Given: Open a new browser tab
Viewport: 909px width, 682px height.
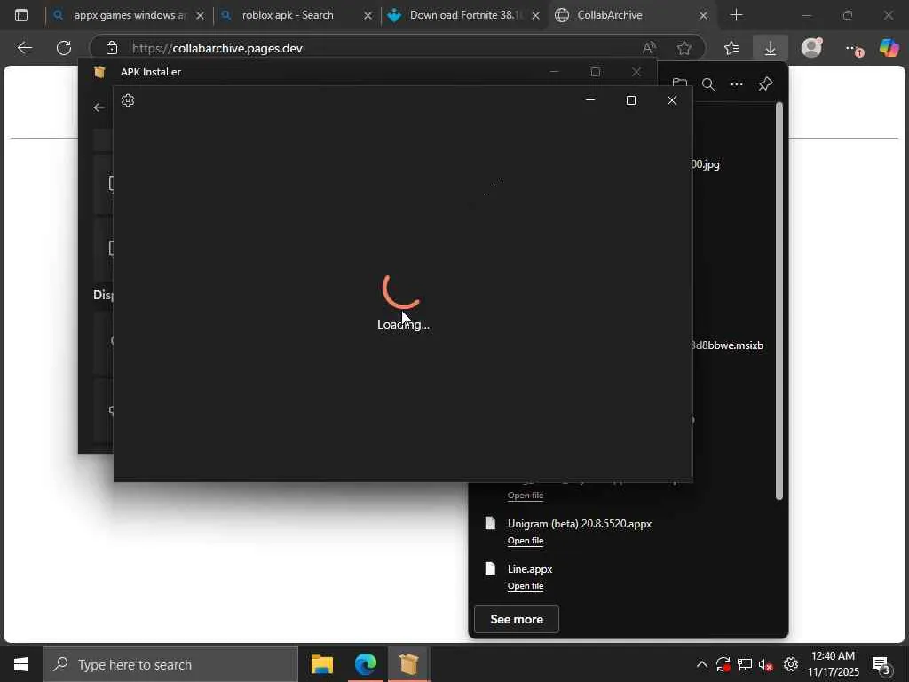Looking at the screenshot, I should point(736,15).
